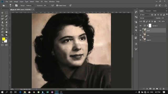This screenshot has width=168, height=94.
Task: Open the layer filter Kind dropdown
Action: tap(145, 15)
